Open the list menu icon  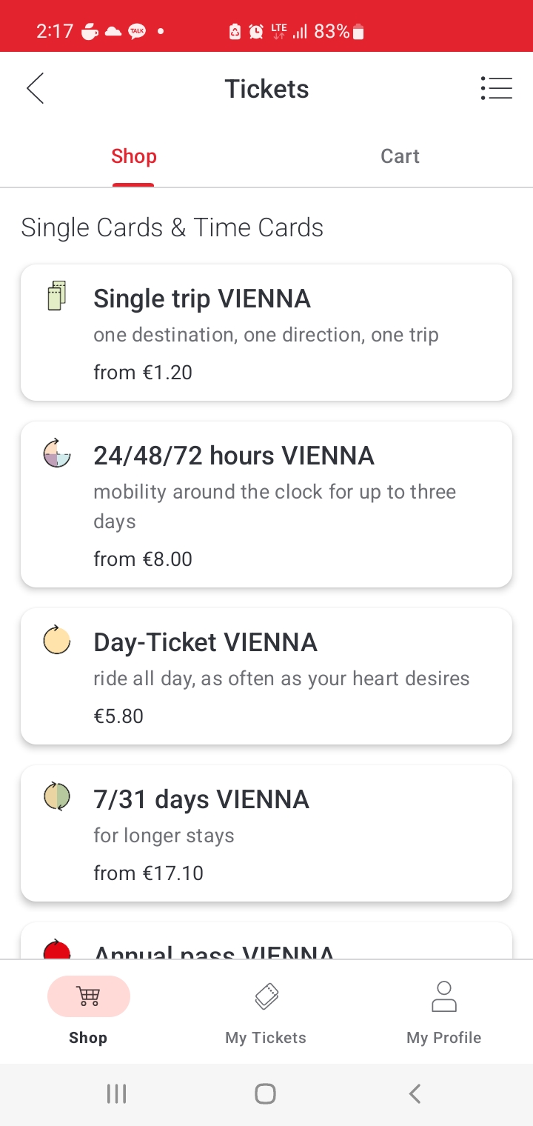tap(496, 88)
